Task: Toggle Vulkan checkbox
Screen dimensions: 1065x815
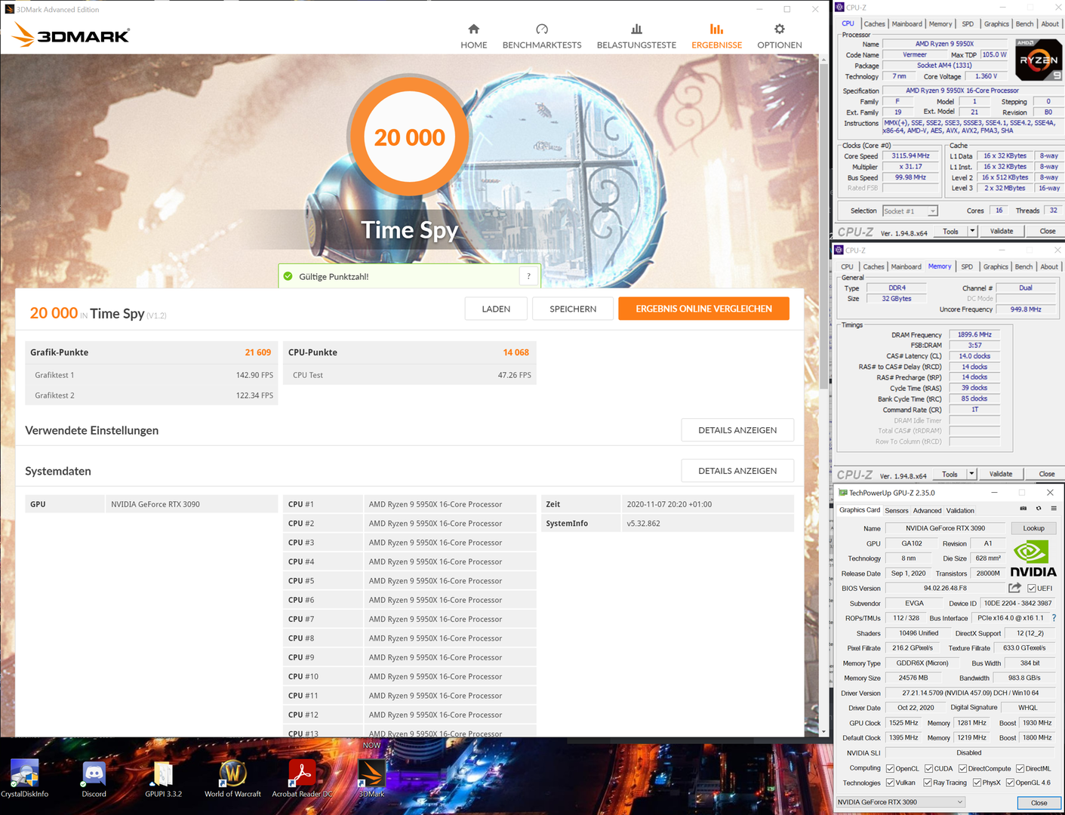Action: tap(890, 783)
